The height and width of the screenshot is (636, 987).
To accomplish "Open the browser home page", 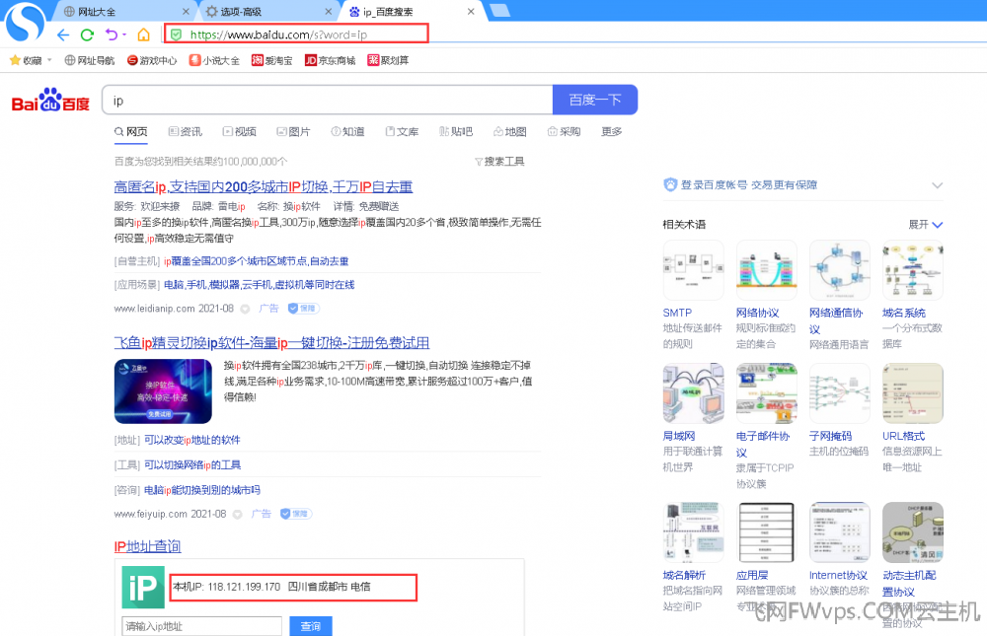I will click(x=143, y=35).
